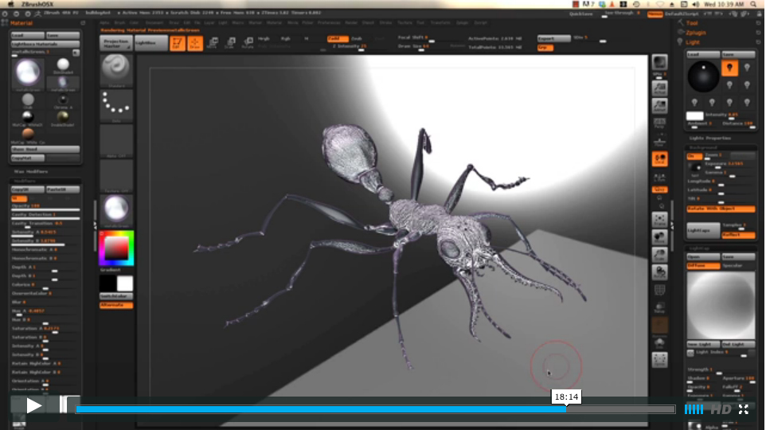Click the white light color swatch

coord(694,116)
